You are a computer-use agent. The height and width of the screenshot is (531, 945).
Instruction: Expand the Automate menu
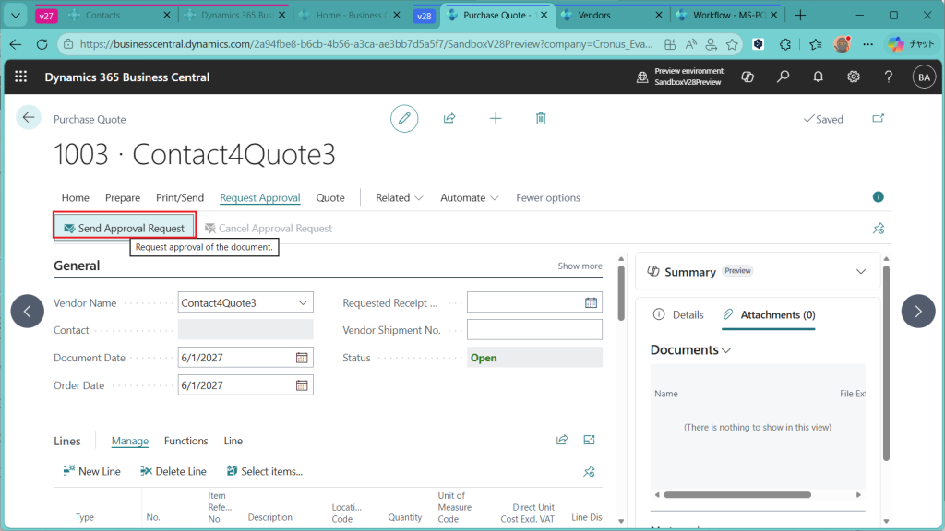tap(470, 197)
